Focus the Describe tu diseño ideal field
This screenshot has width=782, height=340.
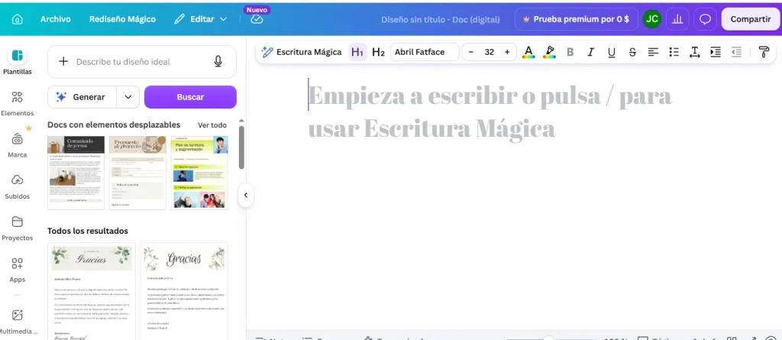pyautogui.click(x=141, y=62)
